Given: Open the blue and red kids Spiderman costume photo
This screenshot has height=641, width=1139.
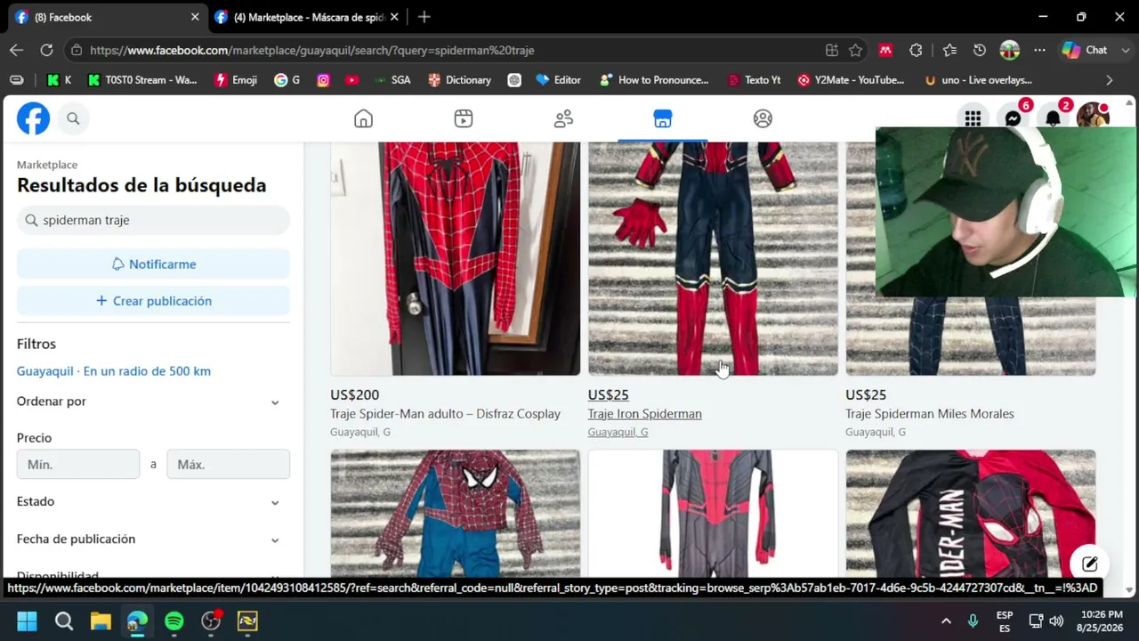Looking at the screenshot, I should point(455,515).
